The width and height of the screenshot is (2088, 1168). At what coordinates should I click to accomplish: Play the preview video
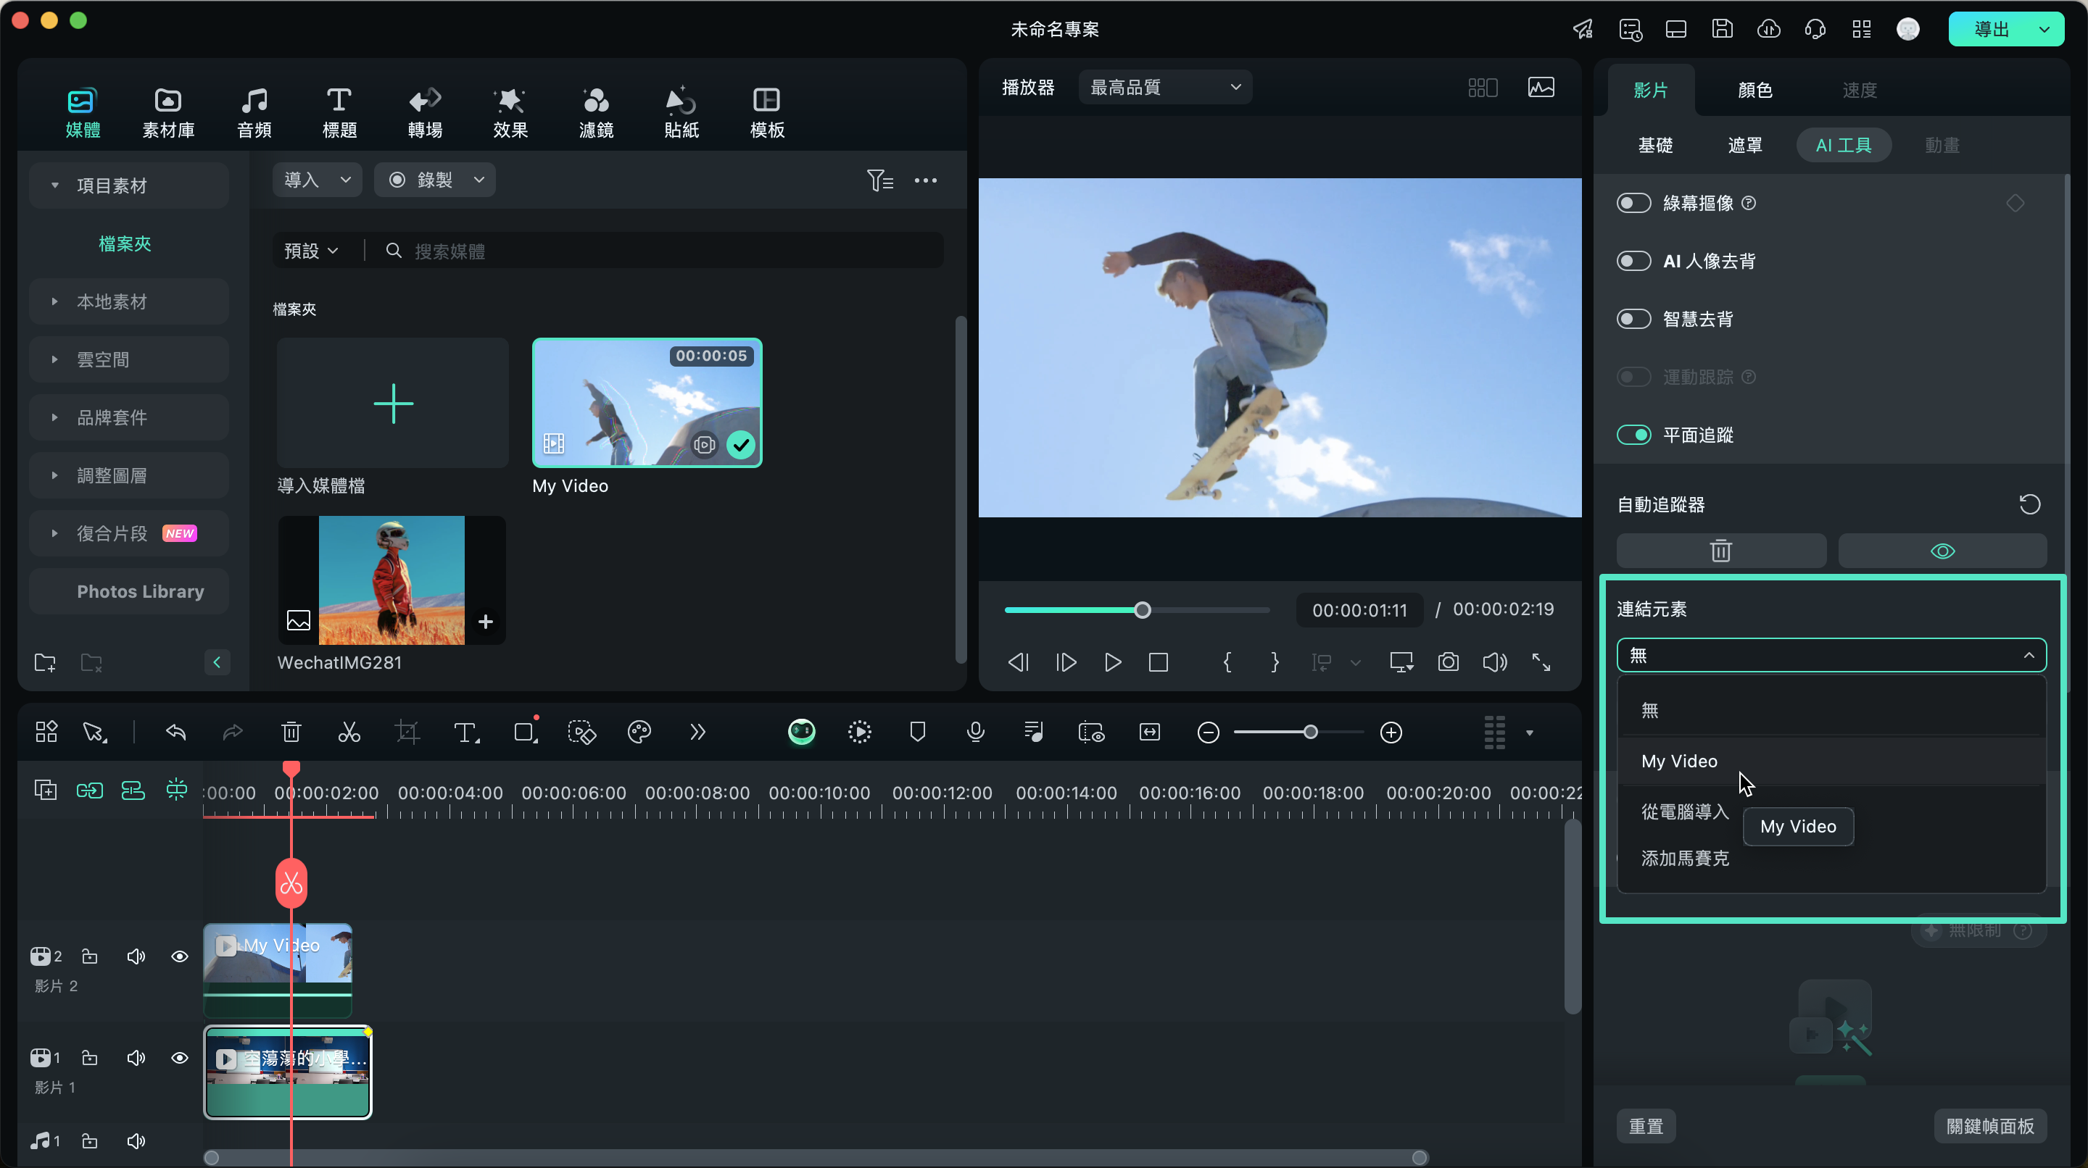(x=1112, y=662)
